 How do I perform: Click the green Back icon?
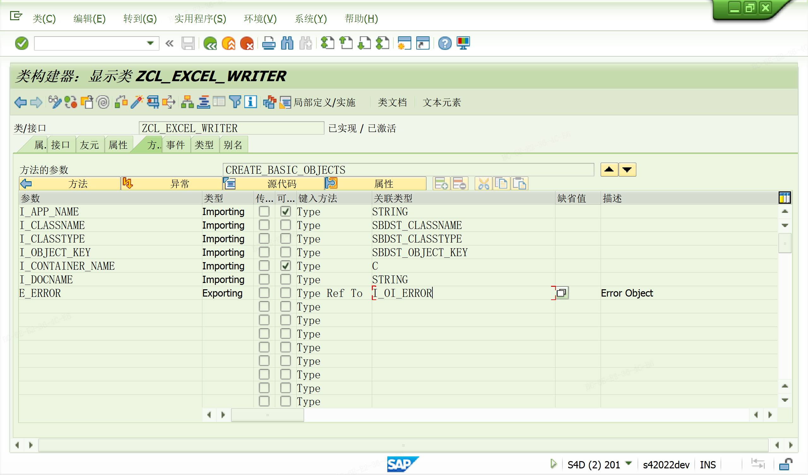(x=210, y=43)
